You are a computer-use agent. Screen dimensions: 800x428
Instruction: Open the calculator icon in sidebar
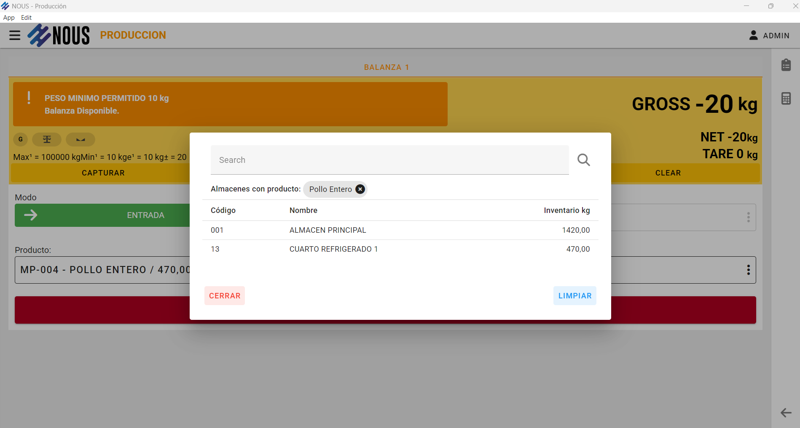click(x=786, y=98)
